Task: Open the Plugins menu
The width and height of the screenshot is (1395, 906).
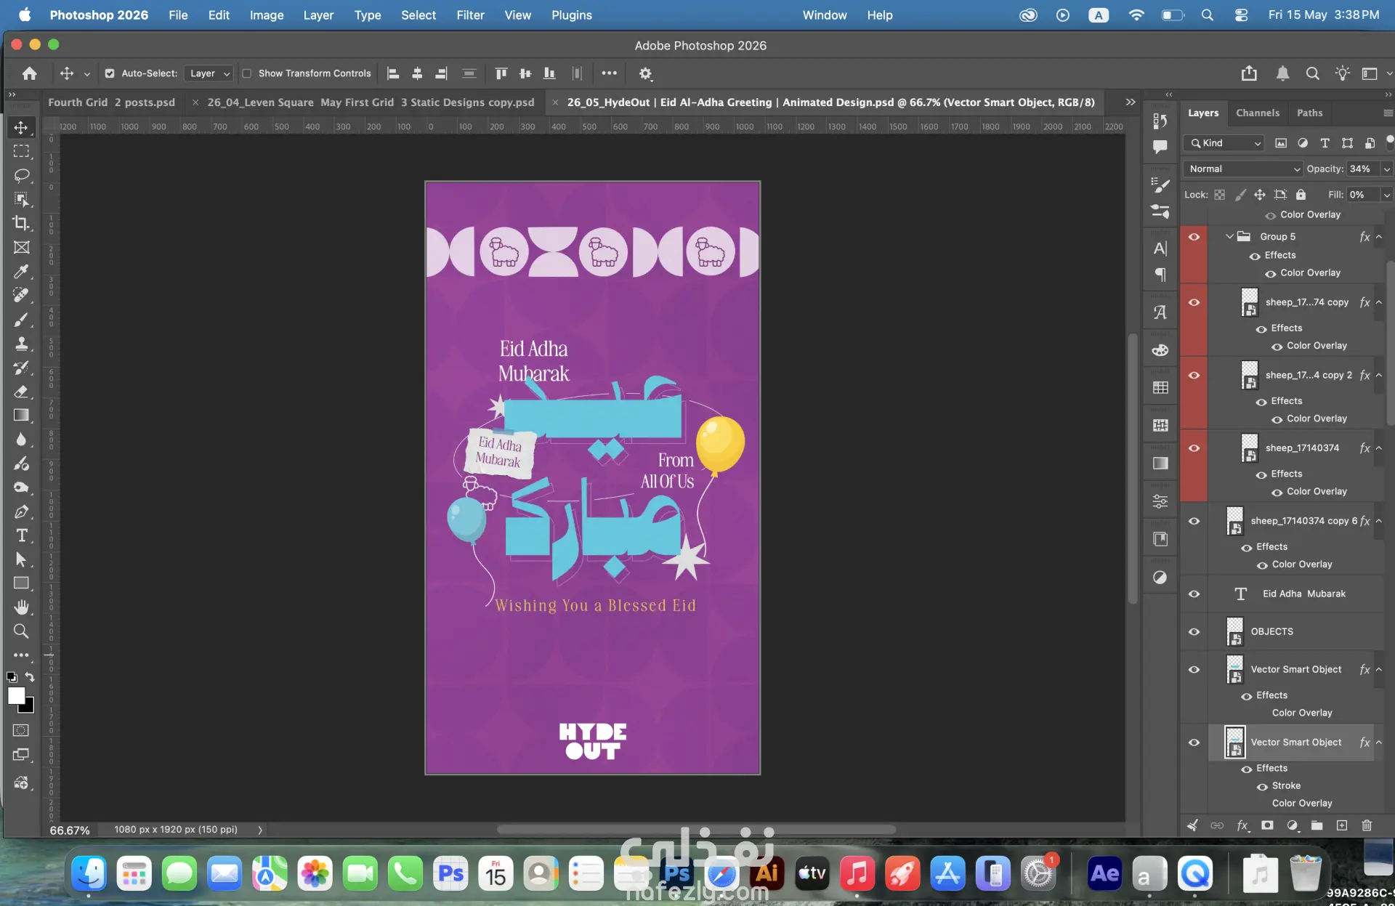Action: 572,15
